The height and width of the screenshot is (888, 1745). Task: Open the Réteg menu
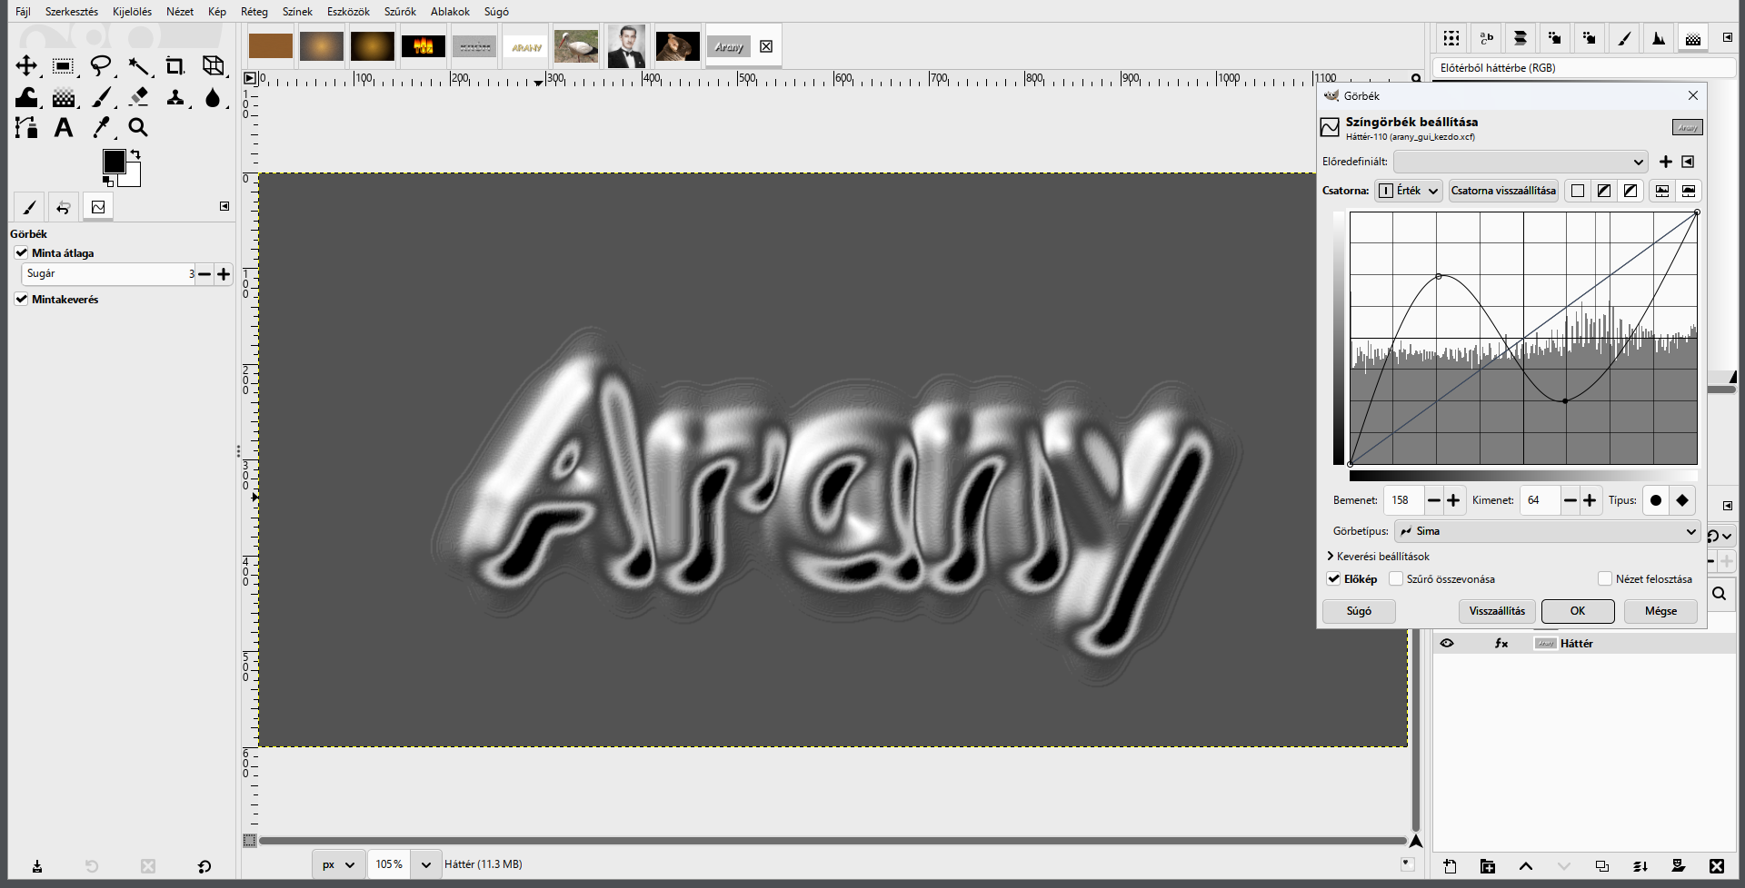click(254, 12)
